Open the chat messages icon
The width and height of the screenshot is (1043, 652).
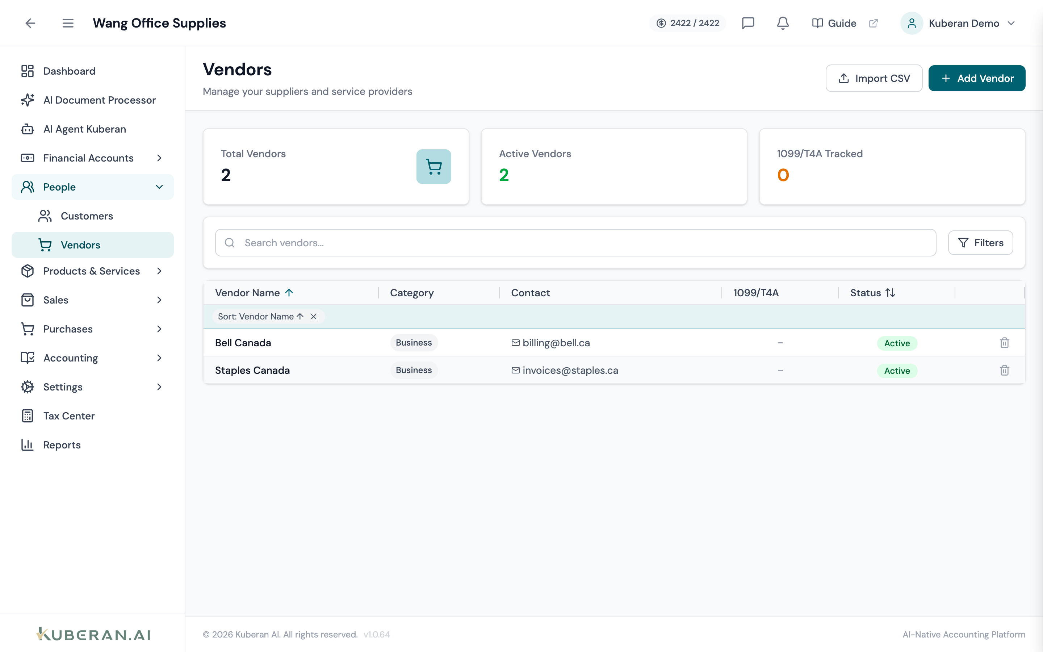click(x=748, y=23)
